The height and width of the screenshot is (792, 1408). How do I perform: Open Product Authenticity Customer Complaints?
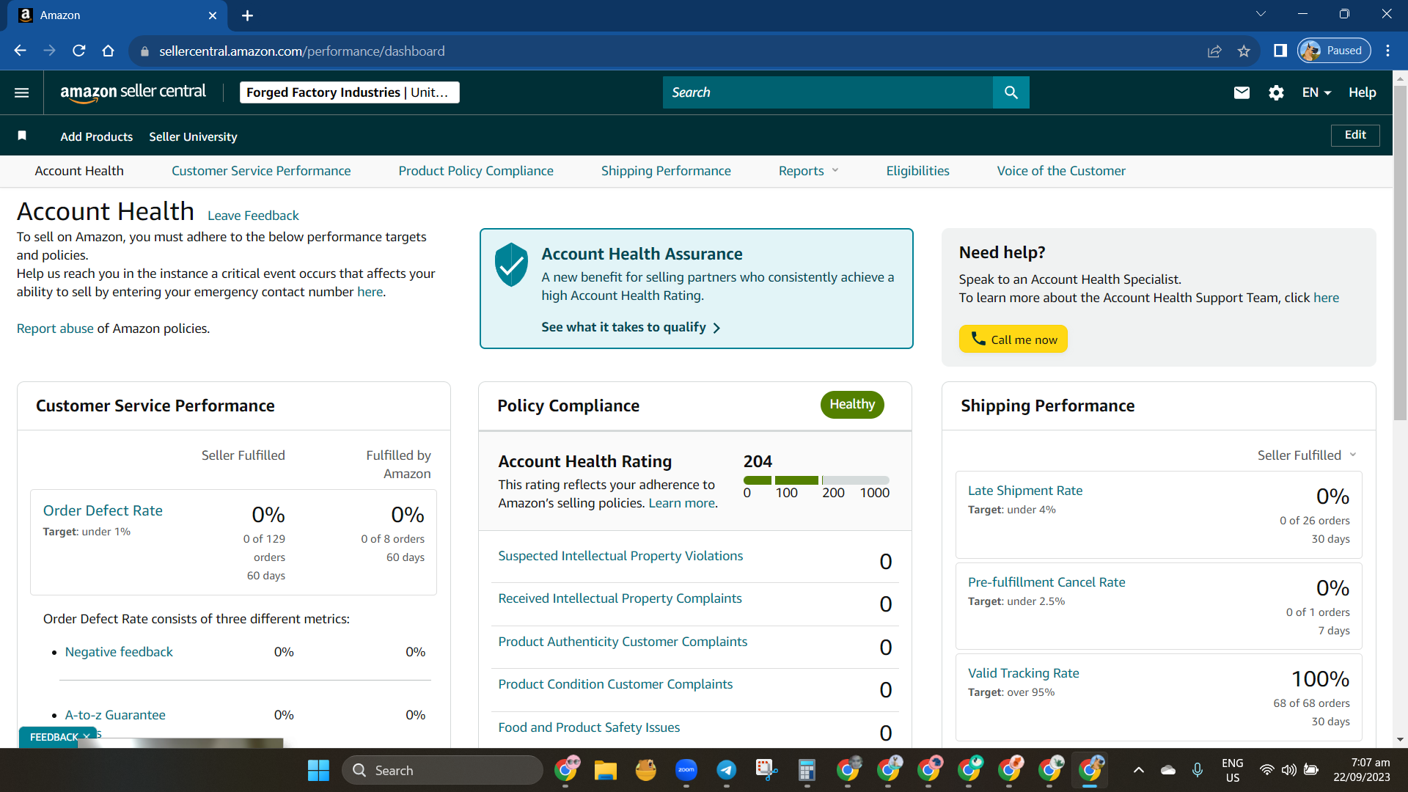(x=623, y=642)
